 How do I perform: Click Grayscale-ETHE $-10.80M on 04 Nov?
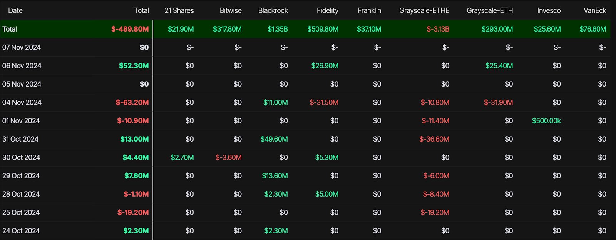[435, 102]
